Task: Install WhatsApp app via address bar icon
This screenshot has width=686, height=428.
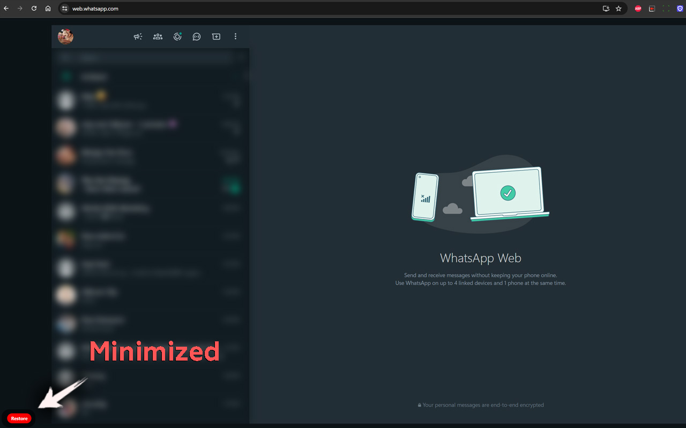Action: pos(606,9)
